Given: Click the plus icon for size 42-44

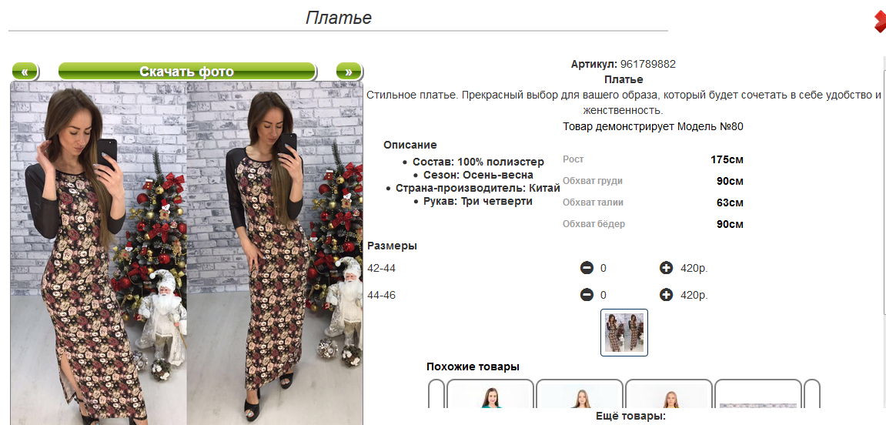Looking at the screenshot, I should 666,268.
